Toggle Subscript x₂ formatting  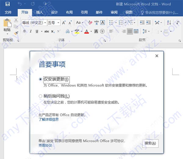click(x=53, y=31)
